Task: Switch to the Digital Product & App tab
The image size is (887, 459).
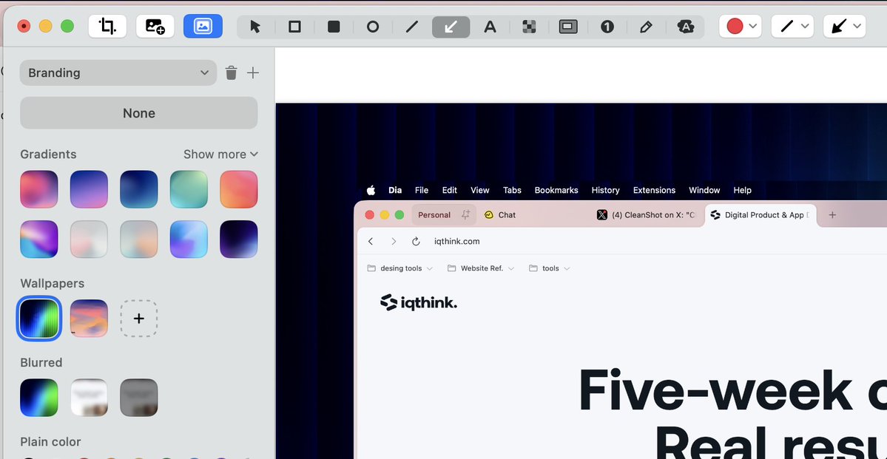Action: coord(760,215)
